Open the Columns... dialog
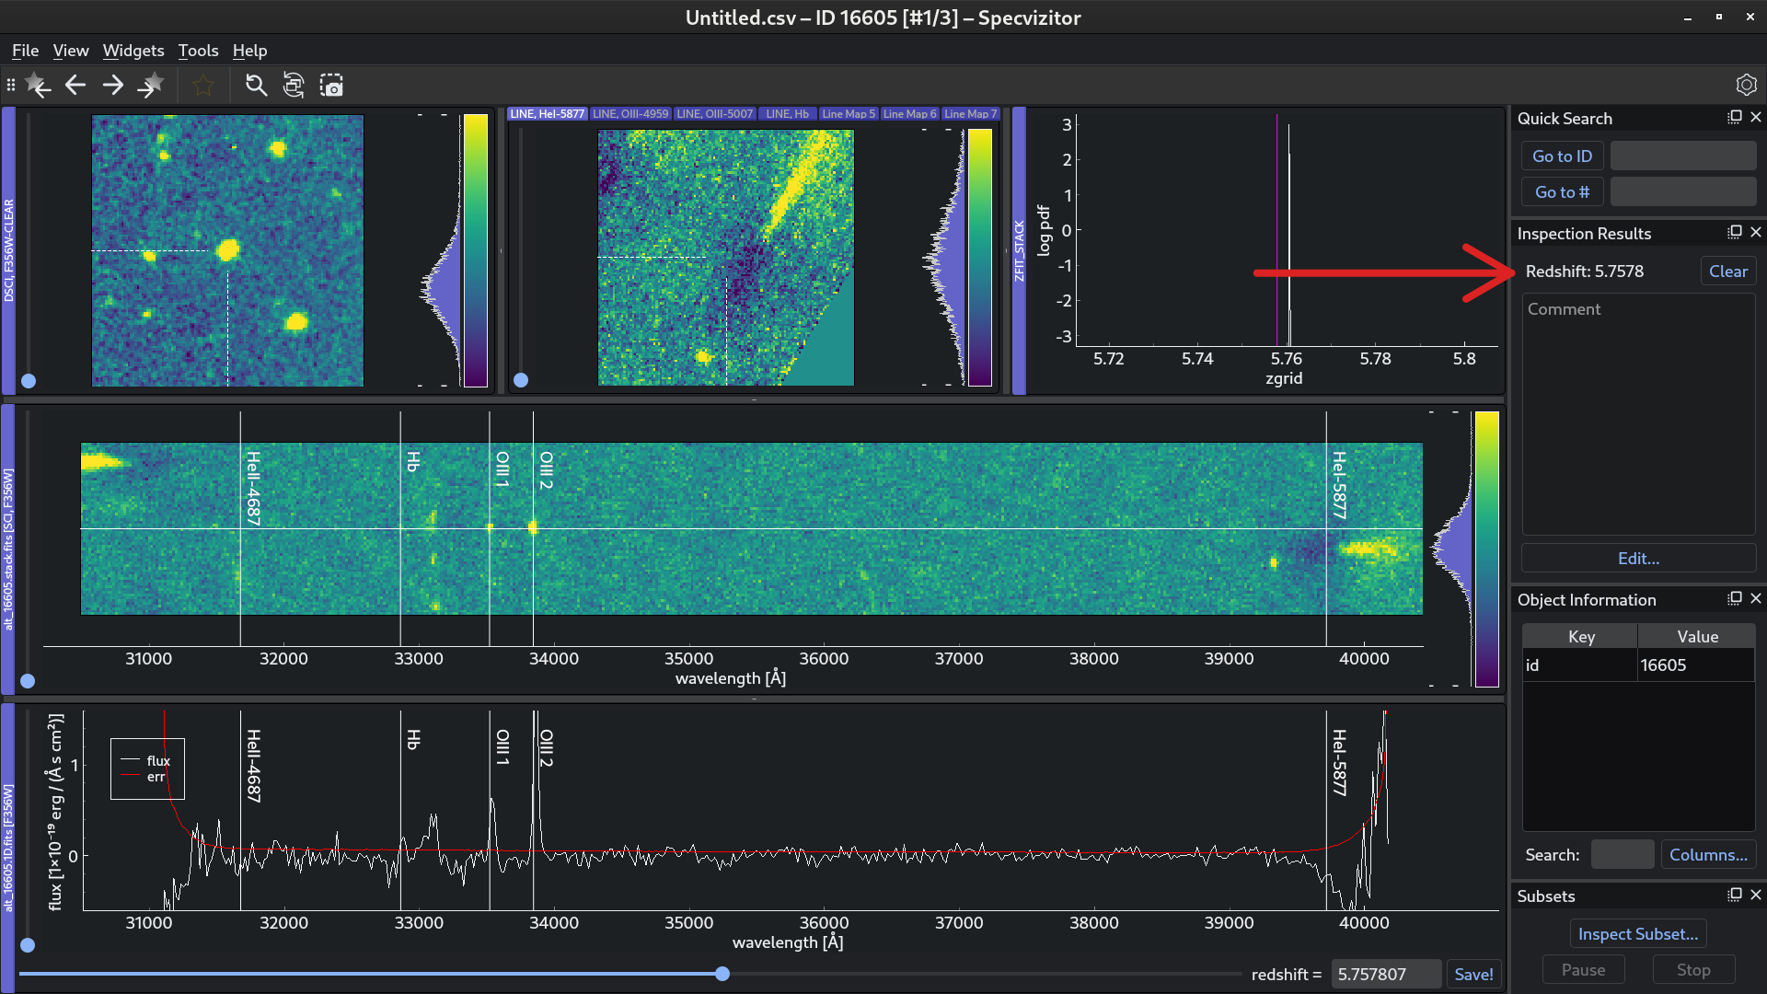This screenshot has width=1767, height=994. (1708, 855)
